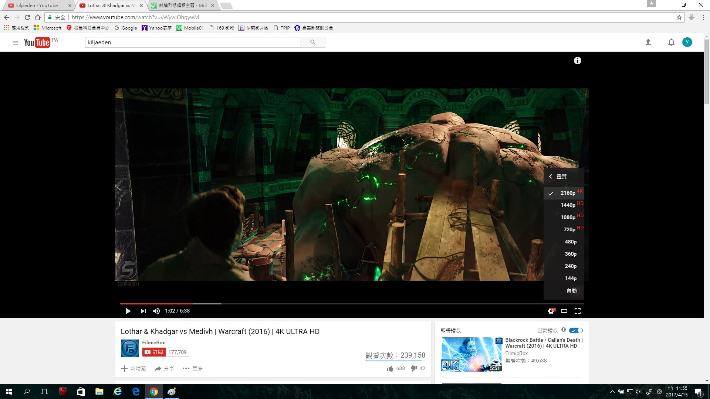This screenshot has width=710, height=399.
Task: Open the FilmicBox channel avatar
Action: click(130, 348)
